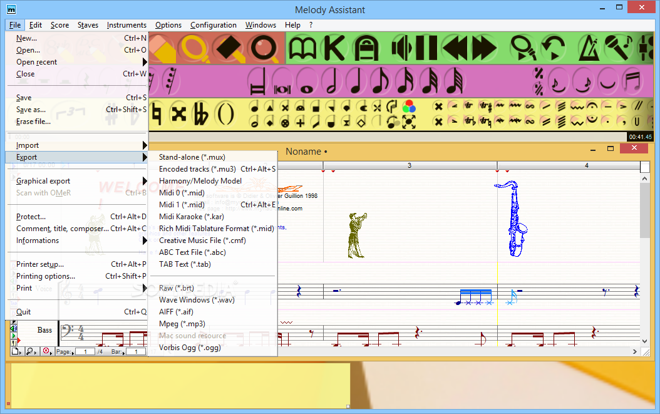Open the Configuration menu

214,25
